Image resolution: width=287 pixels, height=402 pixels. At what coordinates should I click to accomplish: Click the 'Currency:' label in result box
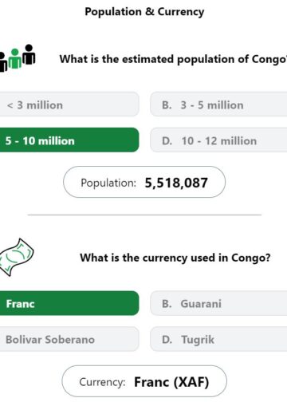click(x=102, y=382)
